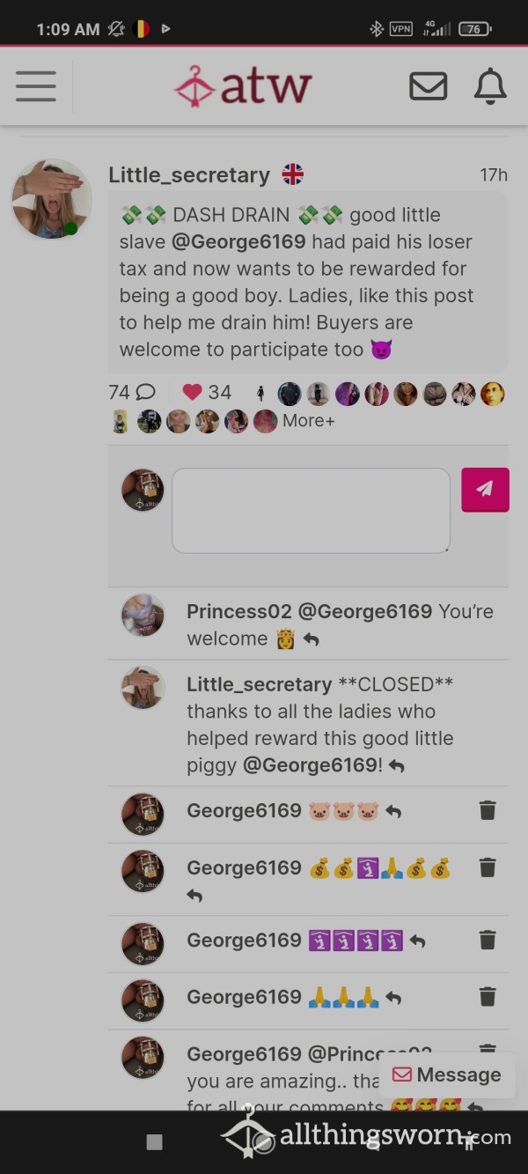Open the messages envelope icon
The height and width of the screenshot is (1174, 528).
tap(429, 86)
